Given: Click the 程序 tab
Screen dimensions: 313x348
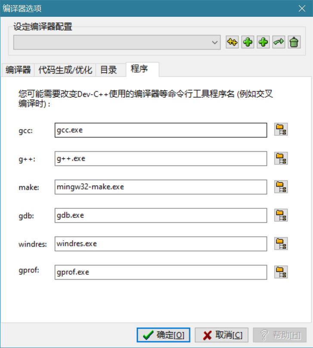Looking at the screenshot, I should click(x=142, y=69).
